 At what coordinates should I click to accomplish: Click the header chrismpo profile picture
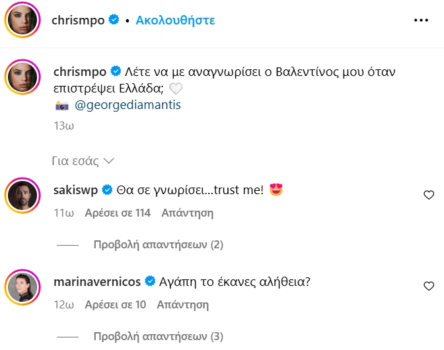22,20
